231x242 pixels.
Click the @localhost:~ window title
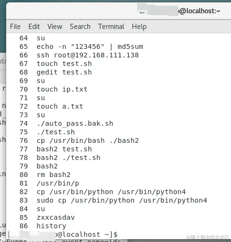tap(200, 11)
